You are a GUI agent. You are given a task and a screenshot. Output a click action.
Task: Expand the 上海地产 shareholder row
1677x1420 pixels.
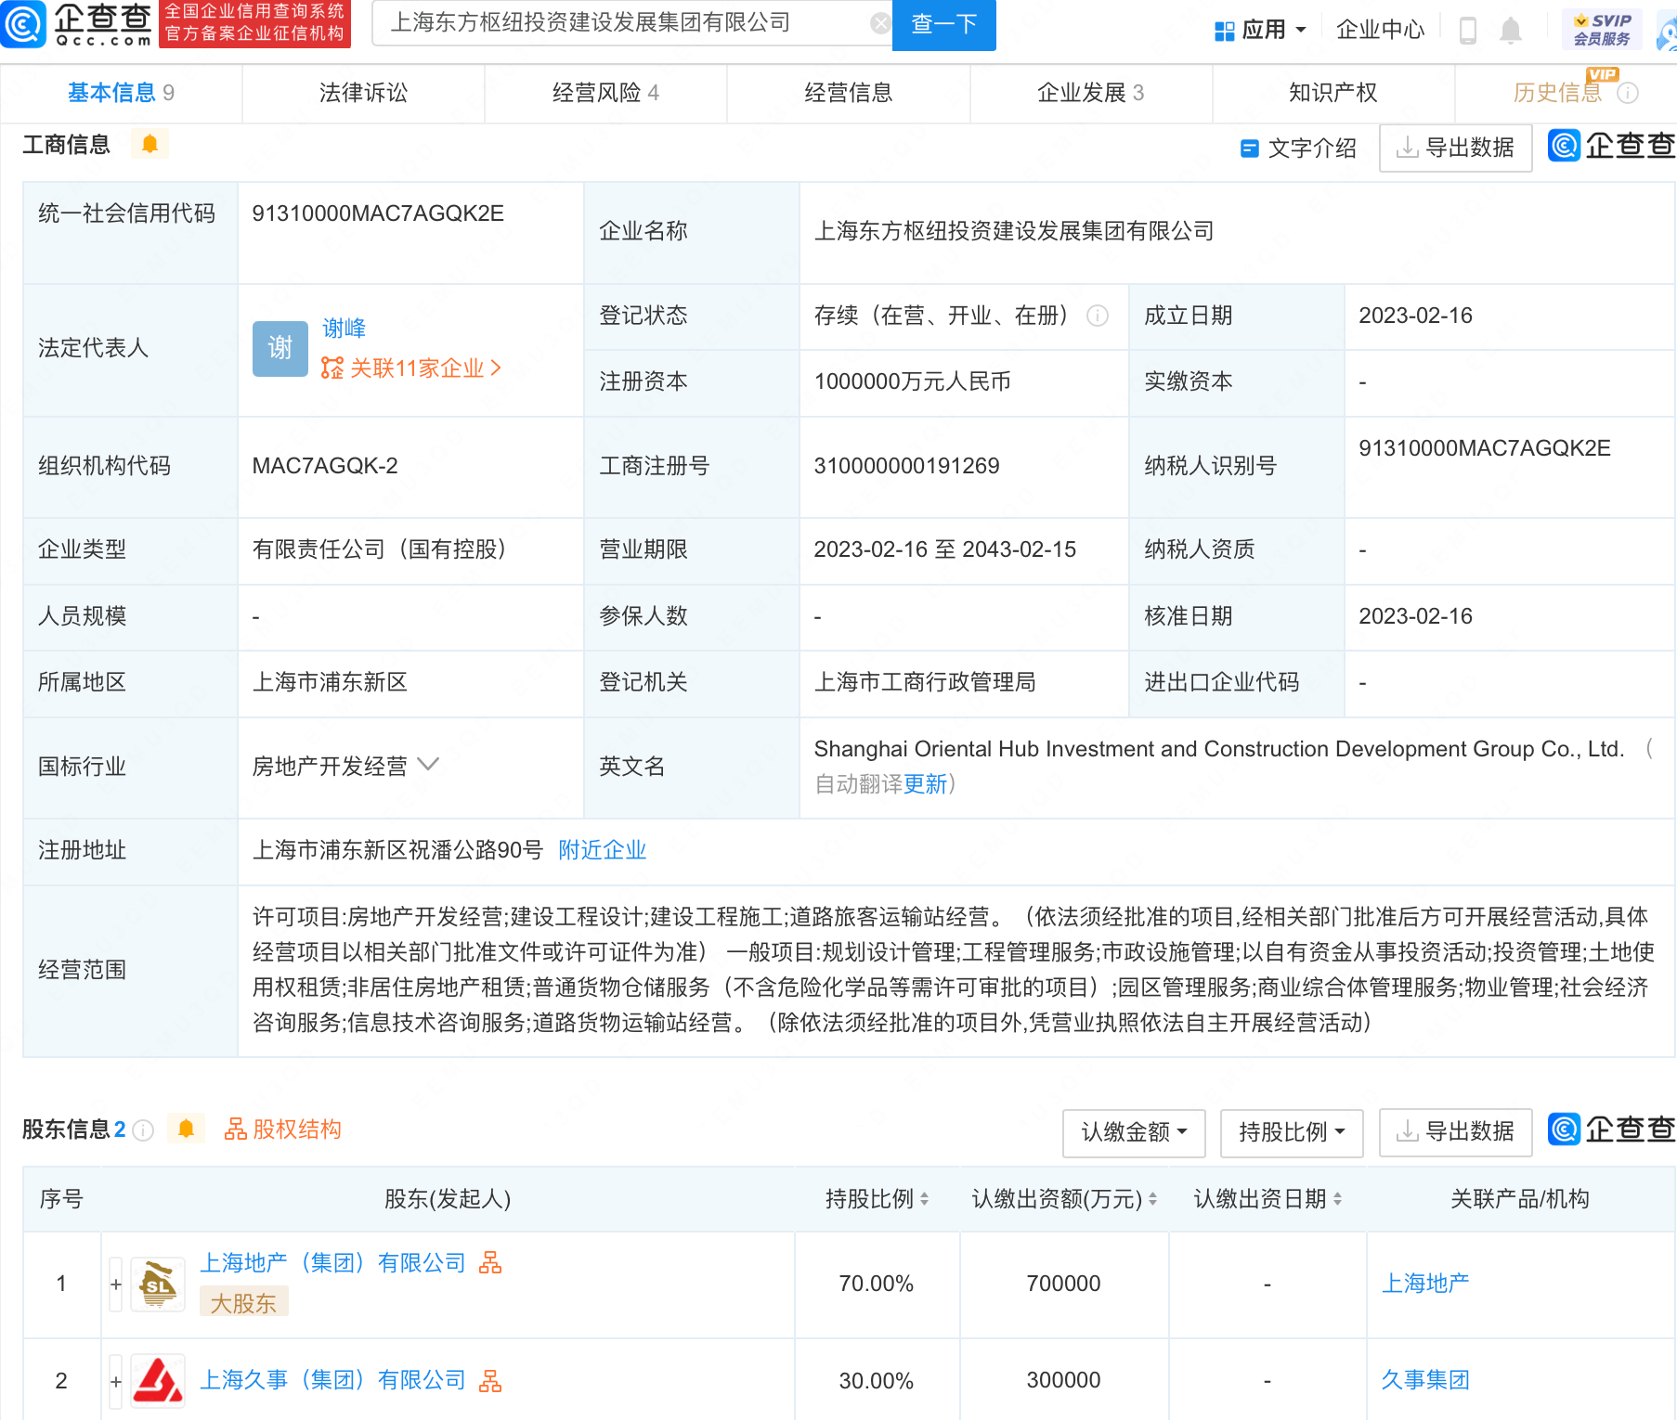(116, 1284)
